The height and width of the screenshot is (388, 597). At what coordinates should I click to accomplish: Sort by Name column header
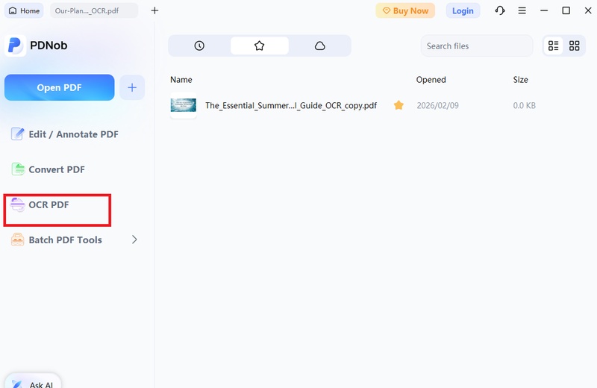pyautogui.click(x=181, y=80)
